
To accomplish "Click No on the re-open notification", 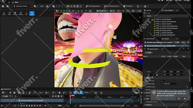I will pos(185,99).
